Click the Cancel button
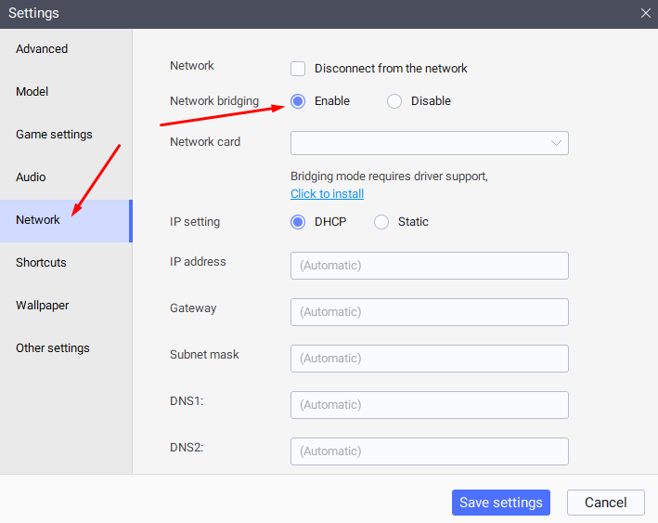 click(x=605, y=503)
